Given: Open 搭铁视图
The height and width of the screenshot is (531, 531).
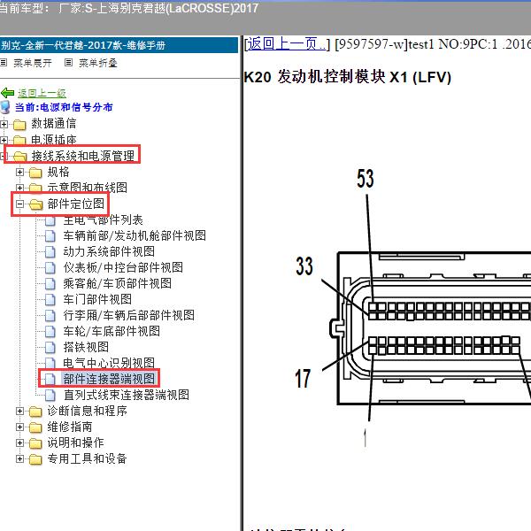Looking at the screenshot, I should 86,347.
